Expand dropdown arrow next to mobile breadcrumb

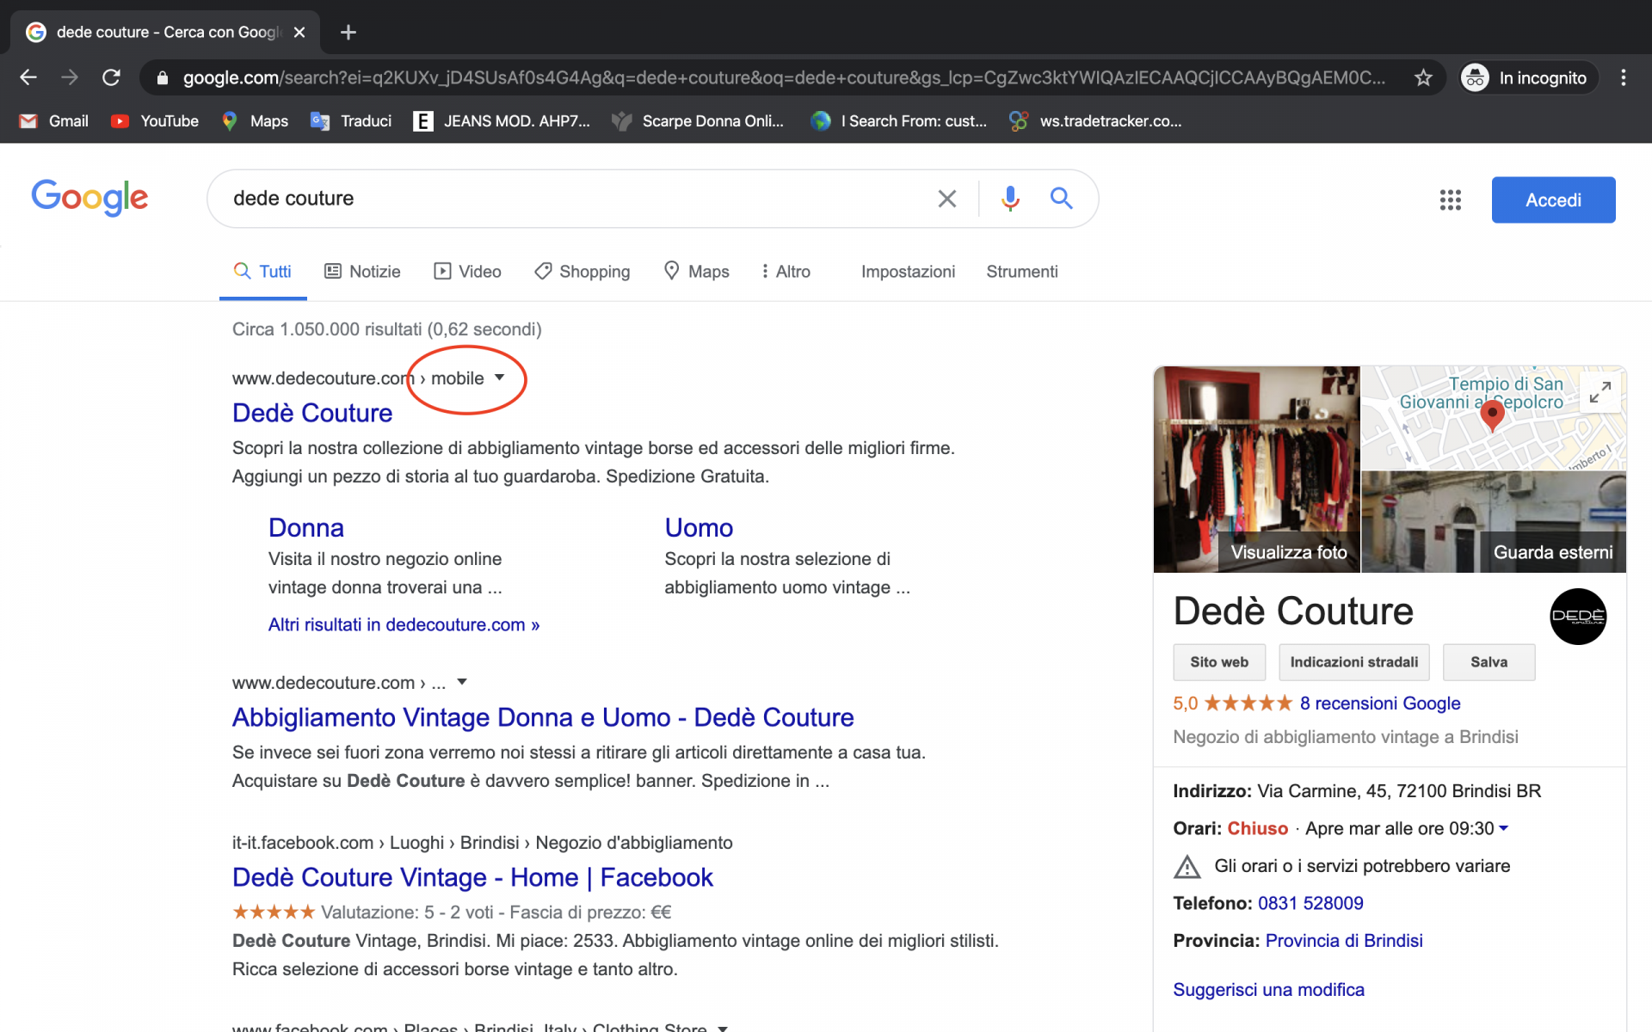(x=499, y=378)
